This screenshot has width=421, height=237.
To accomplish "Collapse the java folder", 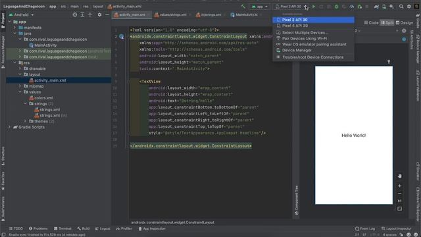I will tap(14, 34).
